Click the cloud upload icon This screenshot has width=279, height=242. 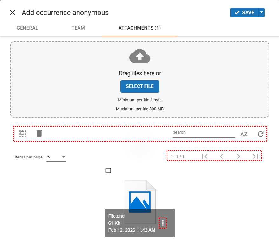[x=140, y=57]
